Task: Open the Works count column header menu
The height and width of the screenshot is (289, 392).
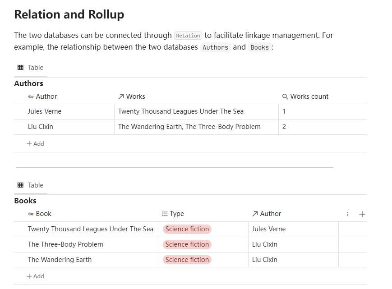Action: point(309,96)
